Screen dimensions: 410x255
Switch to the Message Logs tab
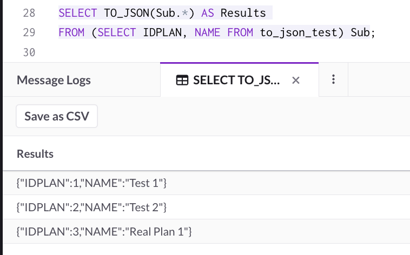click(x=54, y=80)
